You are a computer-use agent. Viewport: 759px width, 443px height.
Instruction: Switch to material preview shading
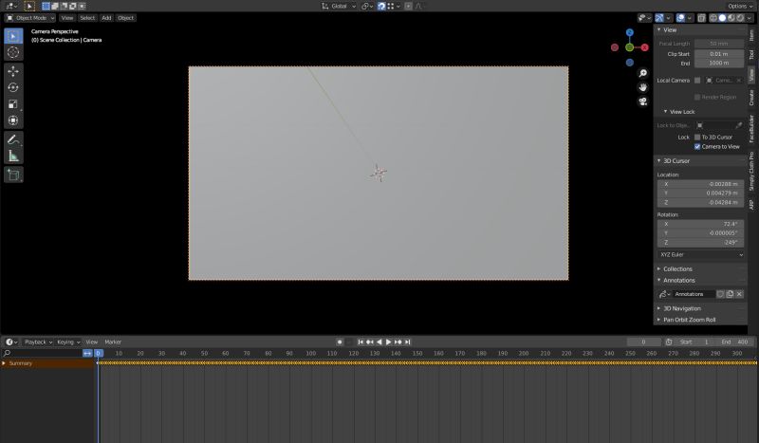(x=731, y=18)
